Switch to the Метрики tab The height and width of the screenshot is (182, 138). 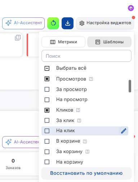point(63,42)
